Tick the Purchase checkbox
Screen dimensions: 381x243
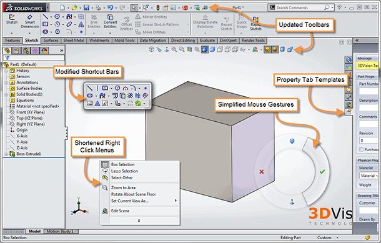361,149
